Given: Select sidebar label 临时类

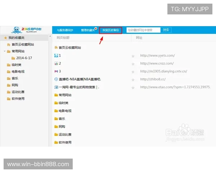Looking at the screenshot, I should pos(17,65).
